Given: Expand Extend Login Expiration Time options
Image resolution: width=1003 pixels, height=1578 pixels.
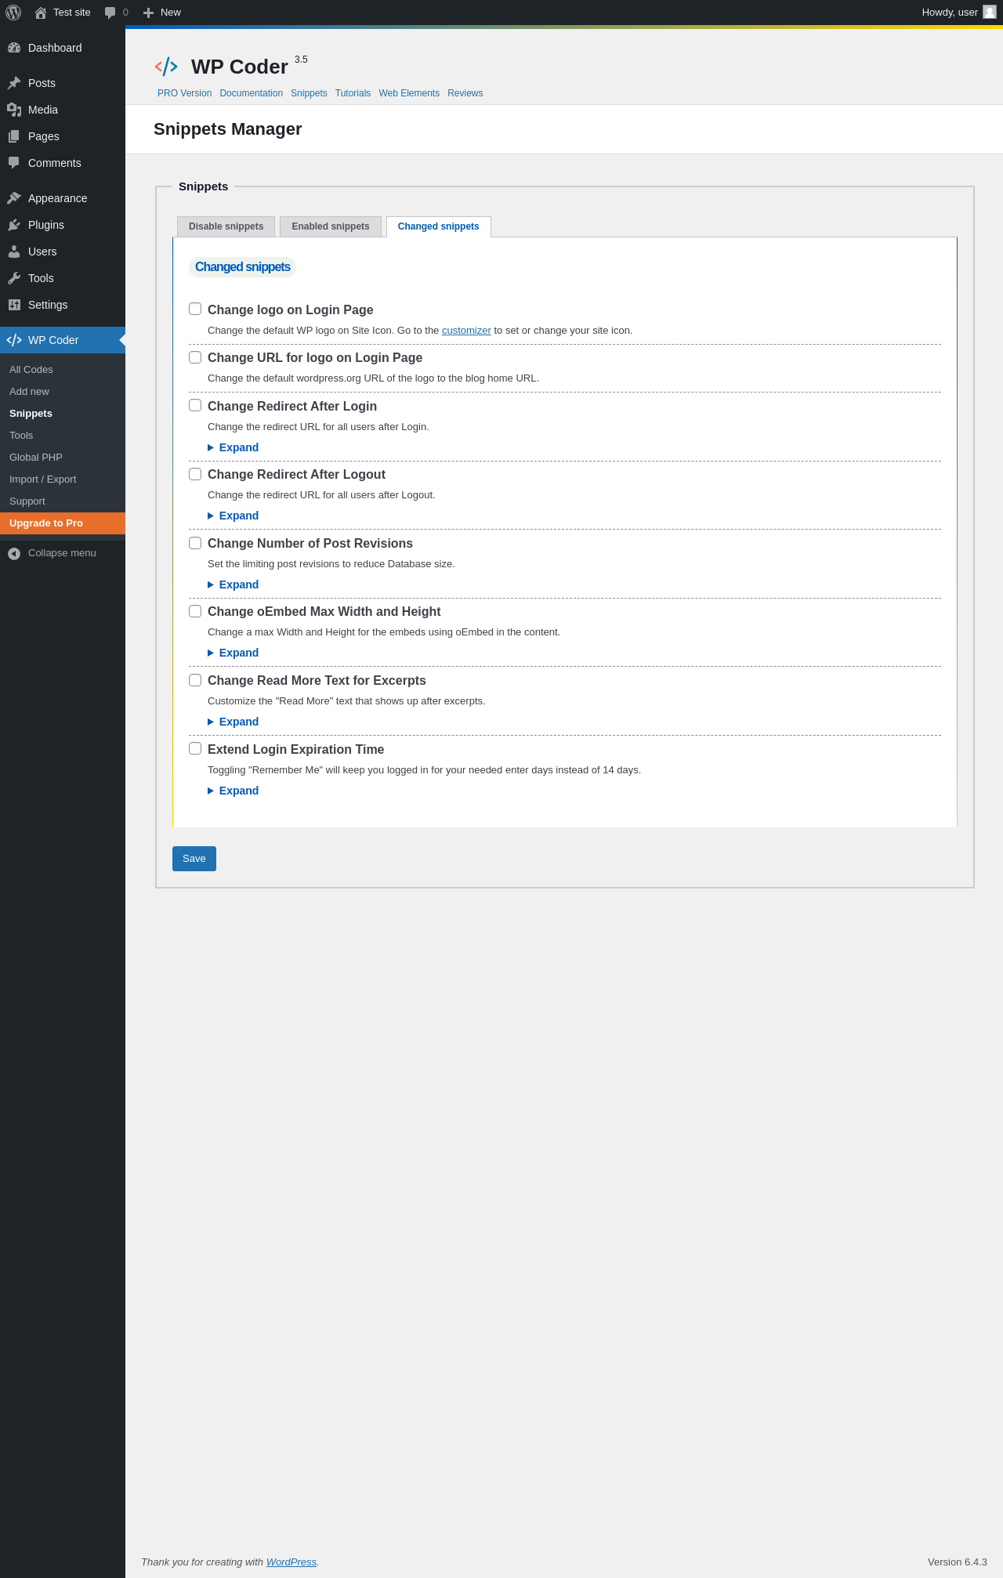Looking at the screenshot, I should (x=233, y=791).
